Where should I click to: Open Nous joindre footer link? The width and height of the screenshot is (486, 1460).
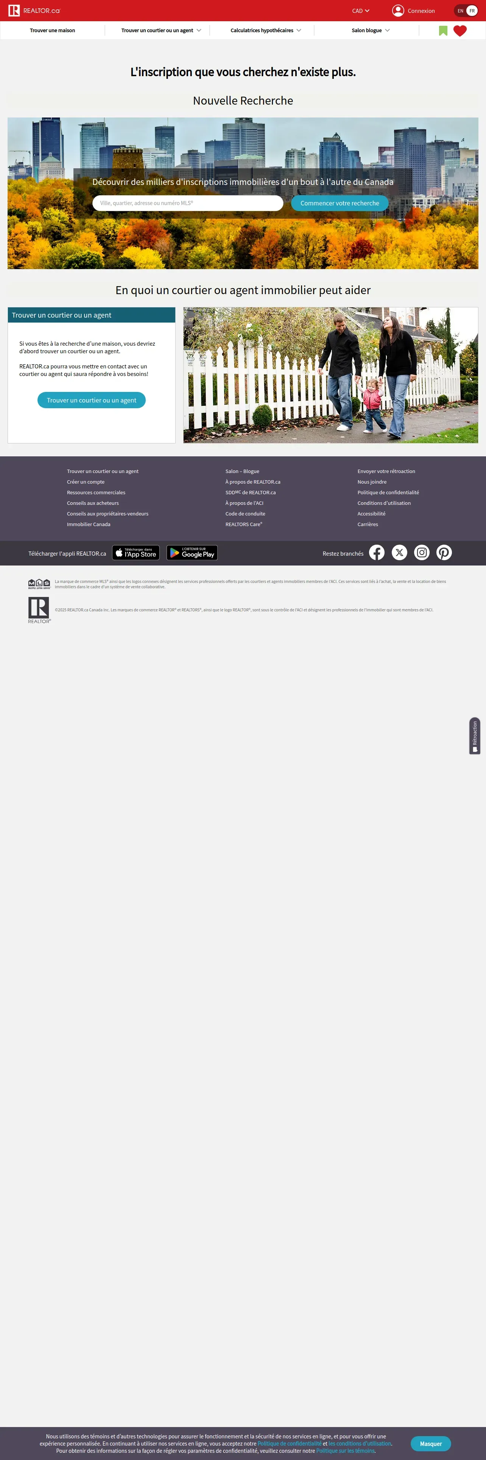(372, 482)
